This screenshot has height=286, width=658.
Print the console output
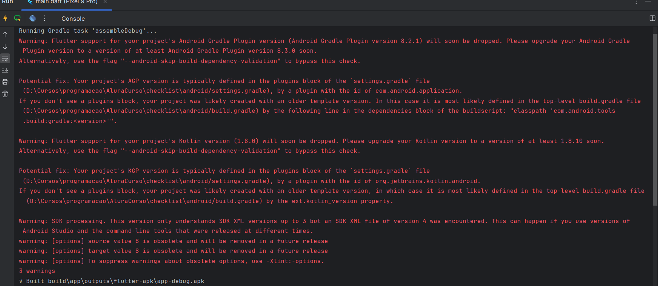coord(5,82)
